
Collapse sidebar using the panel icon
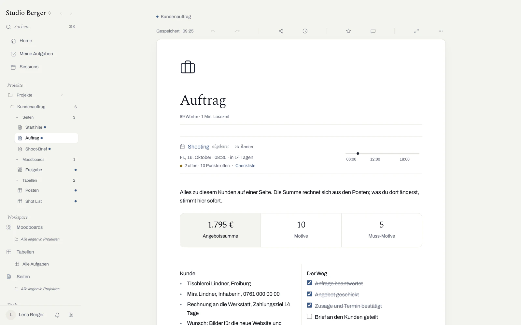pos(71,315)
